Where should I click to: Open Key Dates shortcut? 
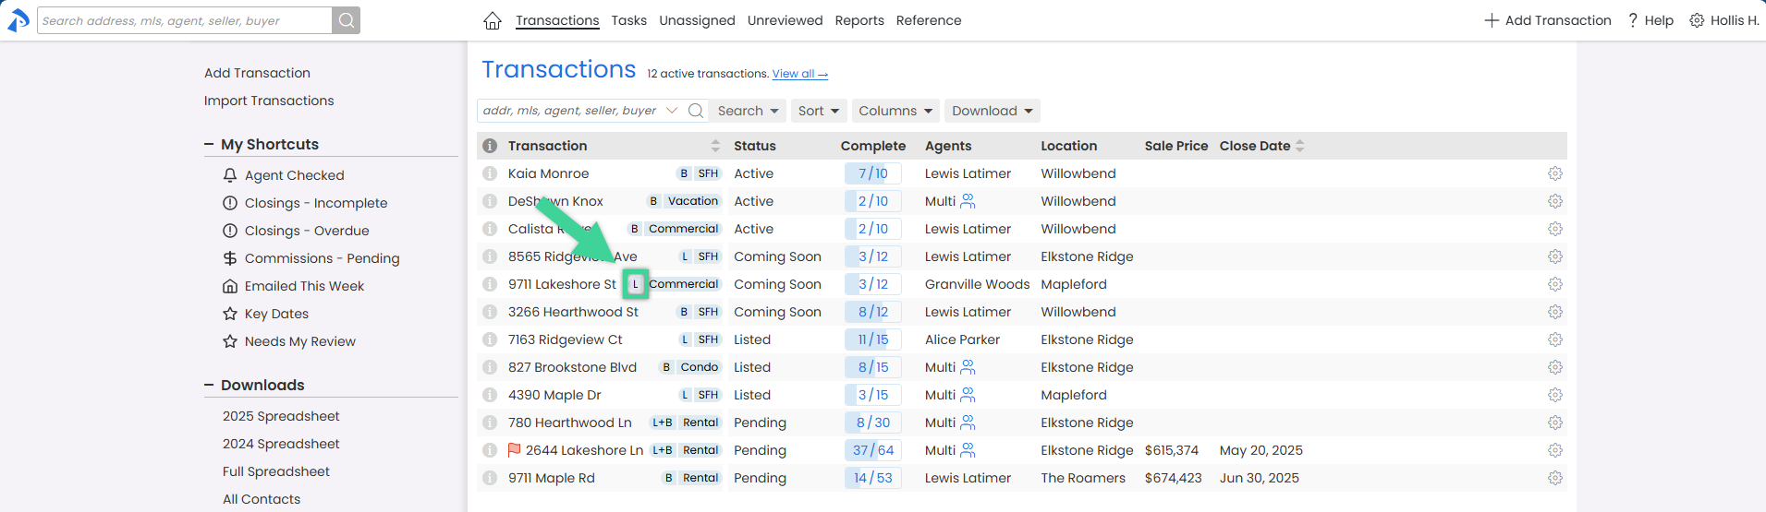tap(266, 314)
